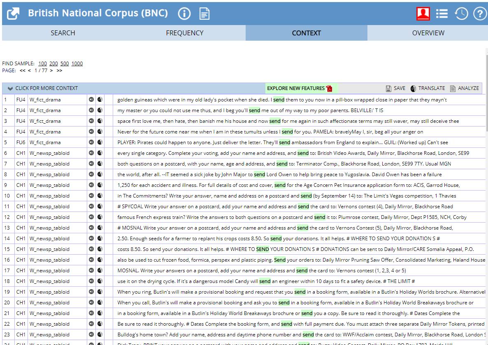Jump to the last page with >>
This screenshot has width=488, height=345.
[59, 71]
